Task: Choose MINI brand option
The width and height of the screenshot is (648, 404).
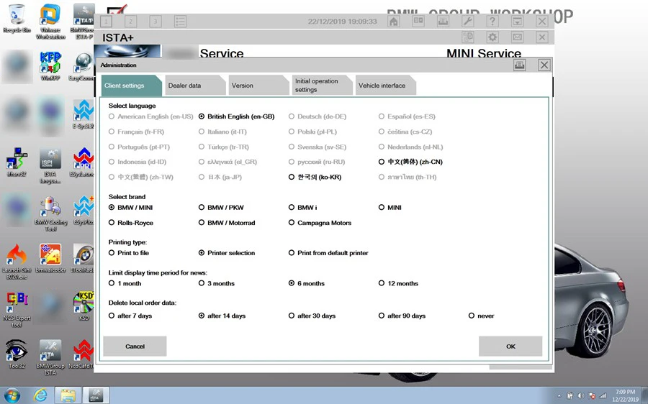Action: 390,208
